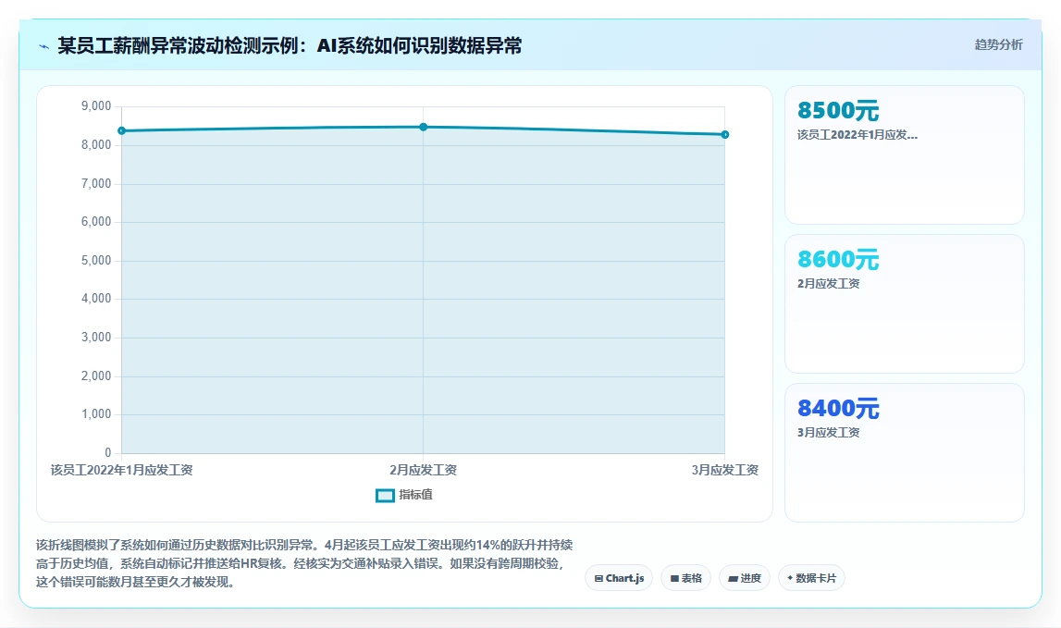The image size is (1061, 628).
Task: Click the January data point on line
Action: point(122,130)
